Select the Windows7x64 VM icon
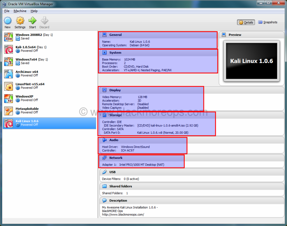The height and width of the screenshot is (226, 287). [9, 62]
